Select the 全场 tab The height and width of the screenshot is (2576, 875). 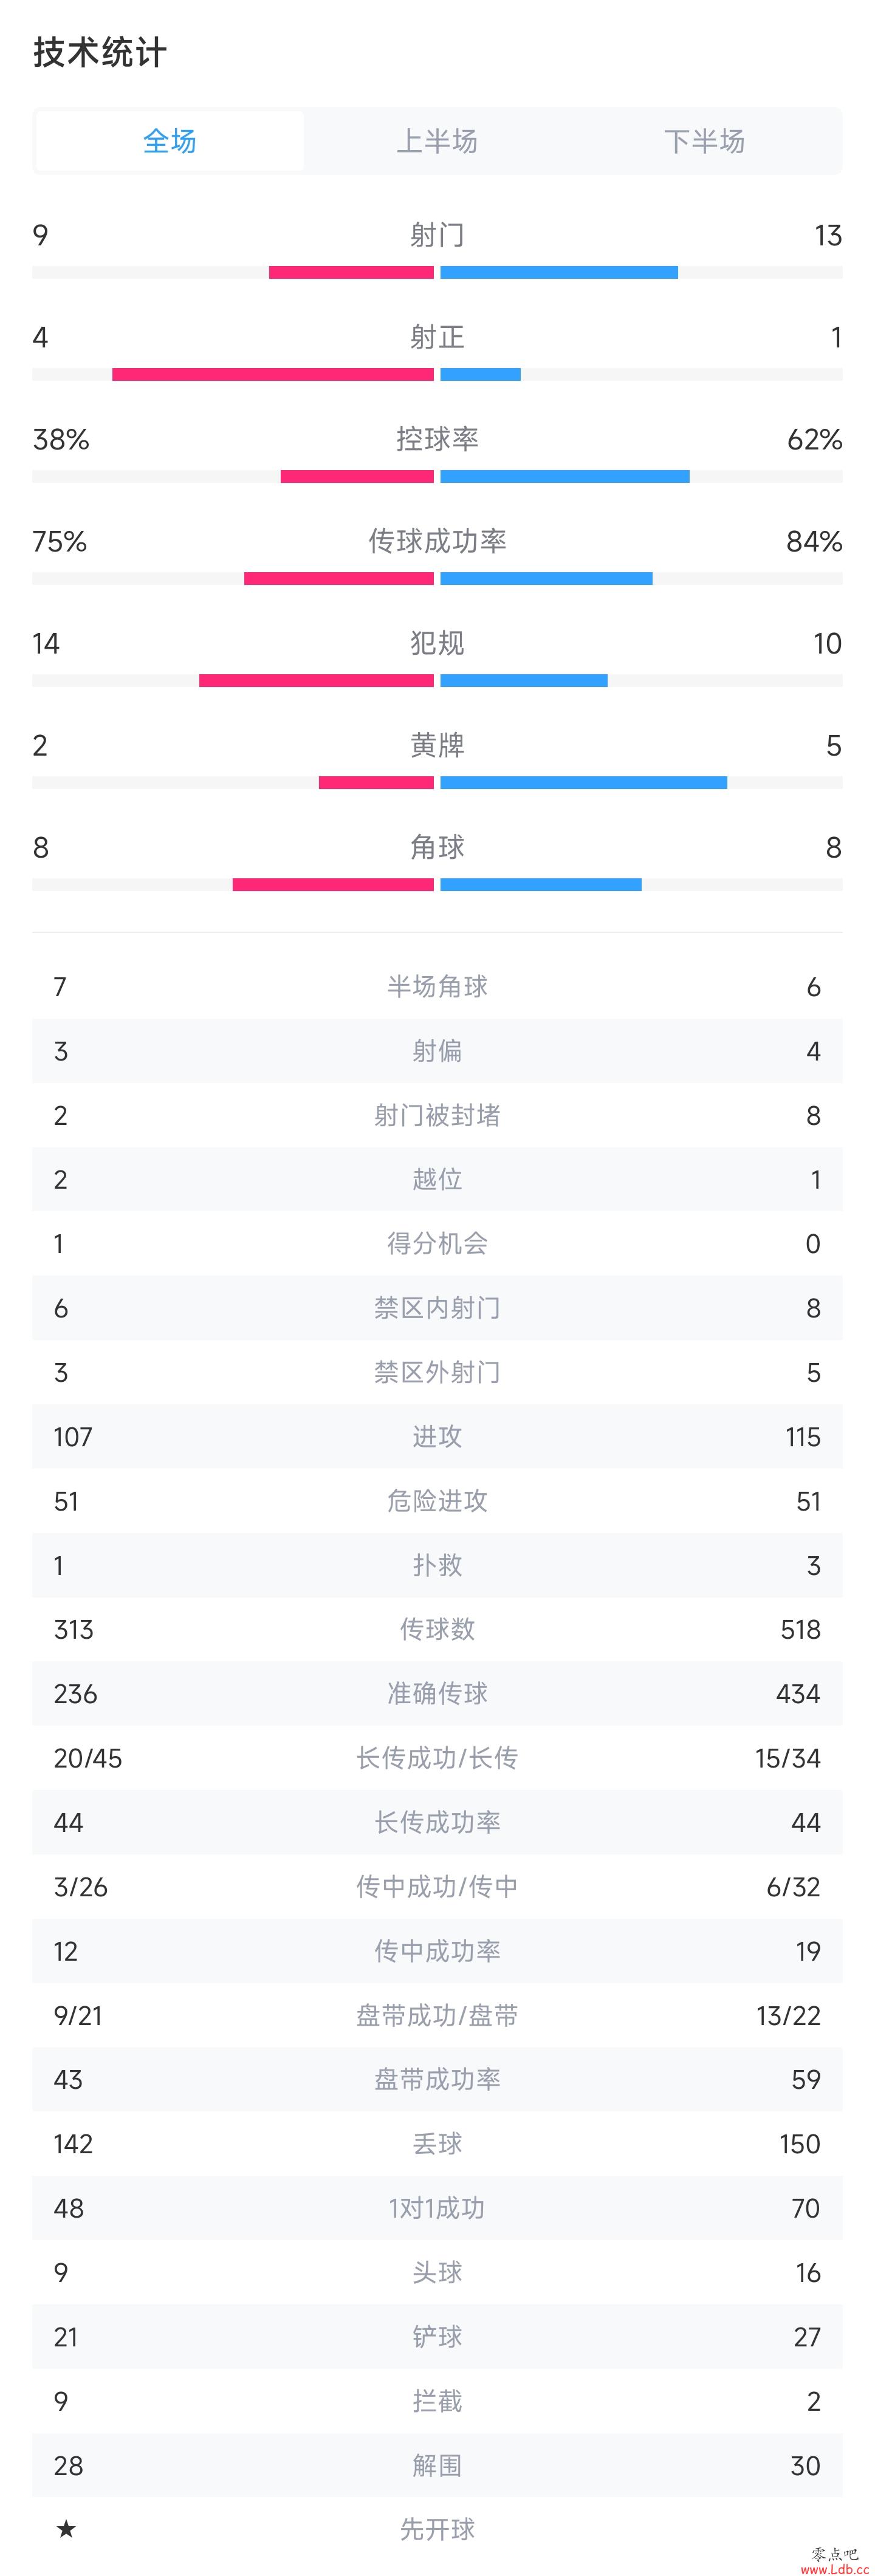pos(169,141)
